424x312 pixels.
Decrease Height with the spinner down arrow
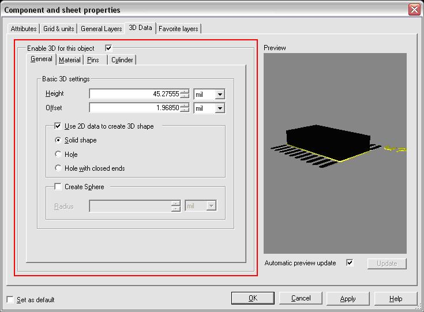point(185,96)
